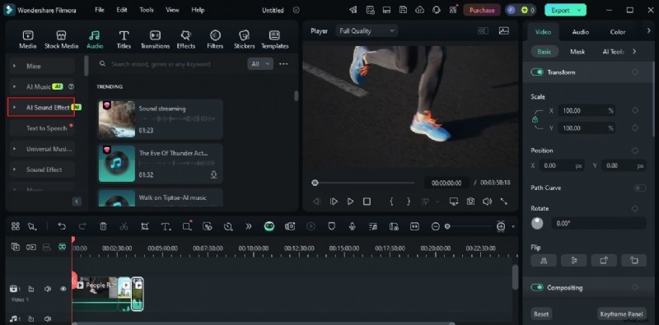
Task: Click the flip horizontal icon
Action: tap(544, 261)
